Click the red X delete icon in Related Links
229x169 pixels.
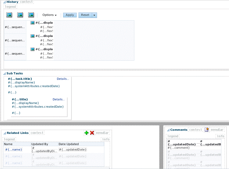click(92, 133)
